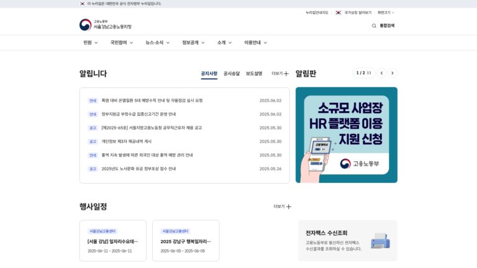Image resolution: width=477 pixels, height=268 pixels.
Task: Open the 정부지원금 부정수급 집중신고기간 notice
Action: [x=139, y=114]
